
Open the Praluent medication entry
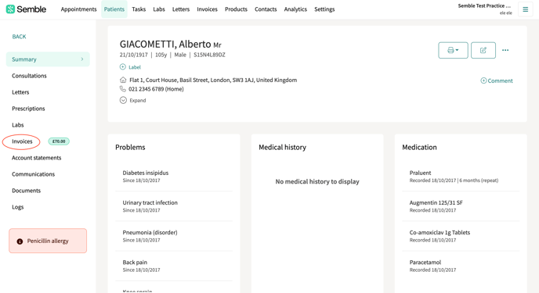pyautogui.click(x=461, y=176)
